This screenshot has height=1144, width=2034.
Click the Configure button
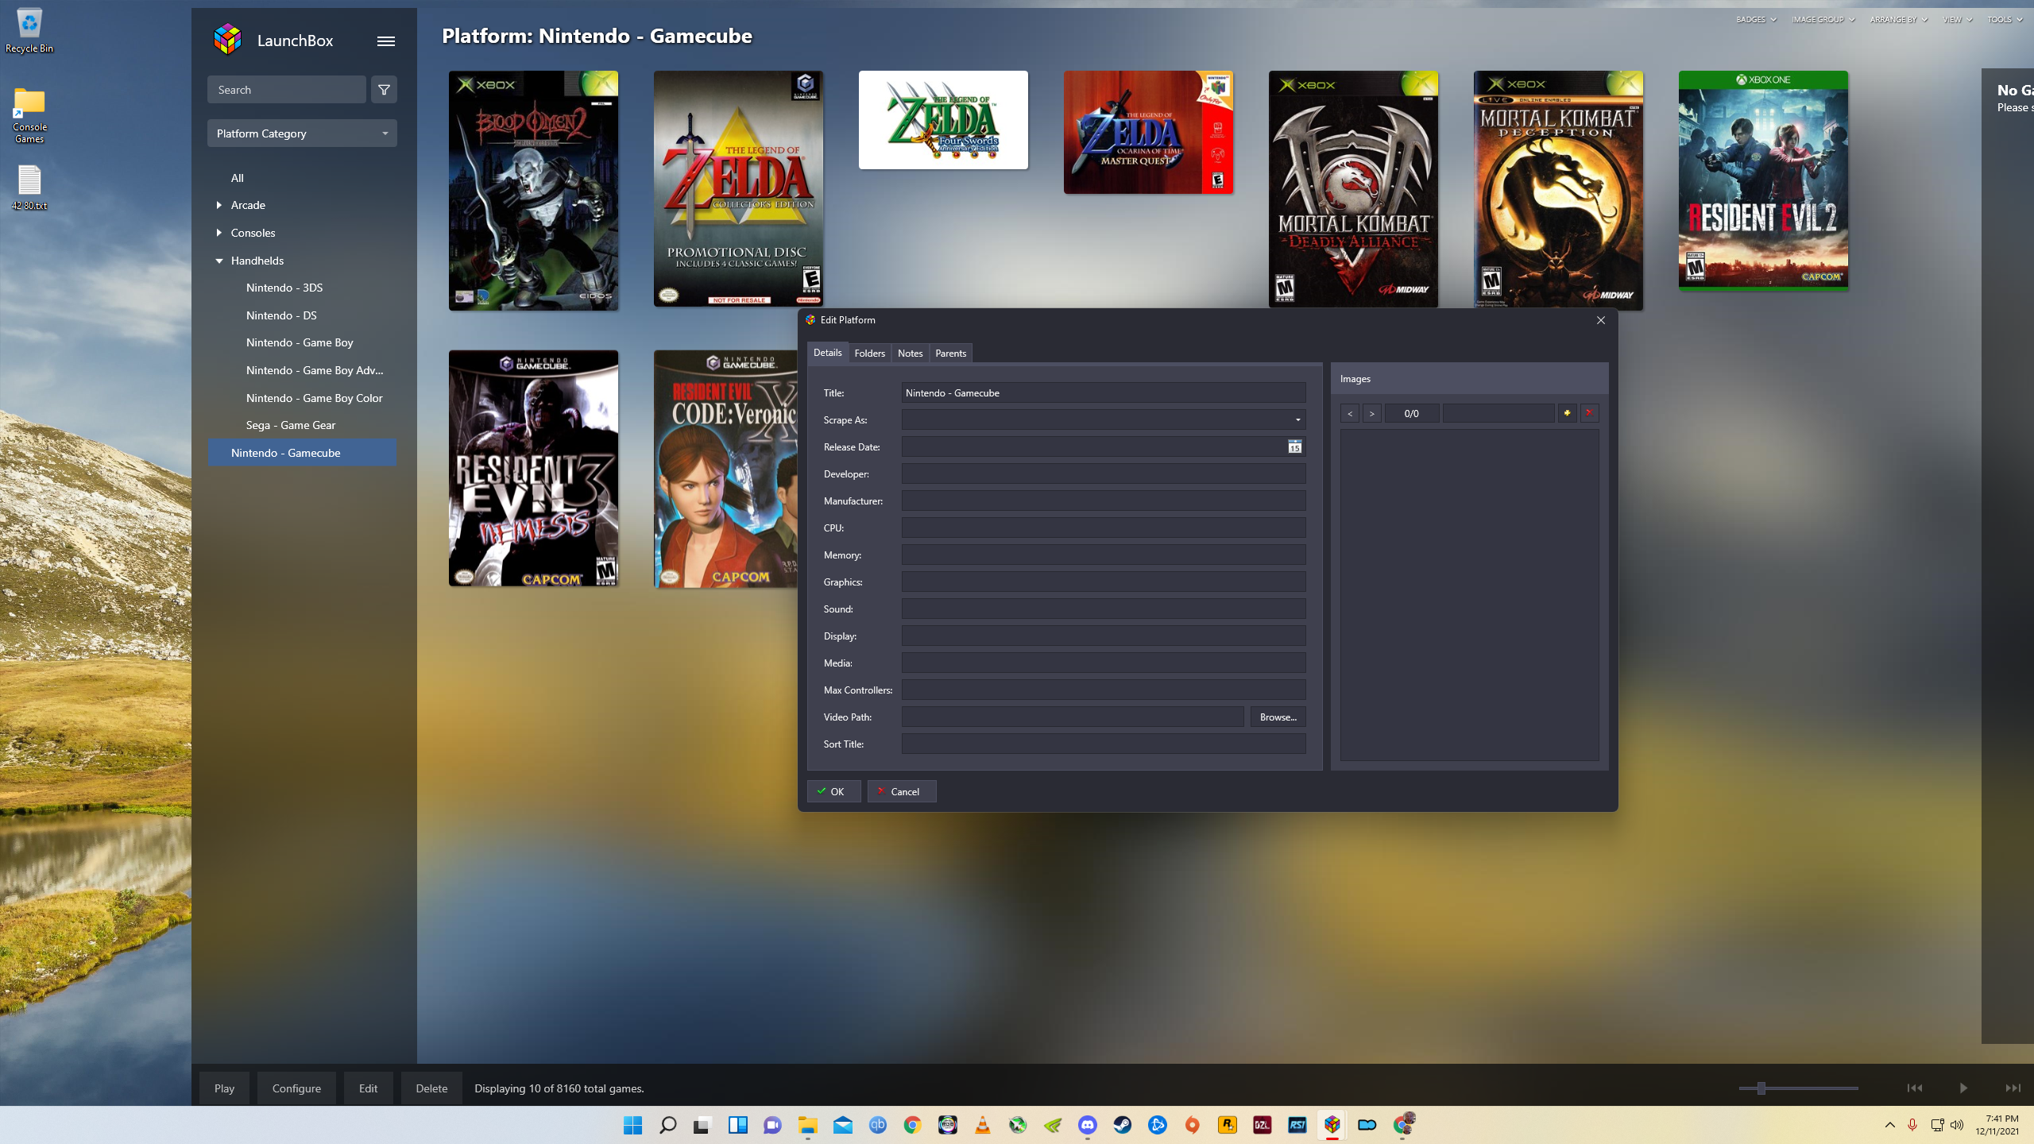[x=296, y=1088]
